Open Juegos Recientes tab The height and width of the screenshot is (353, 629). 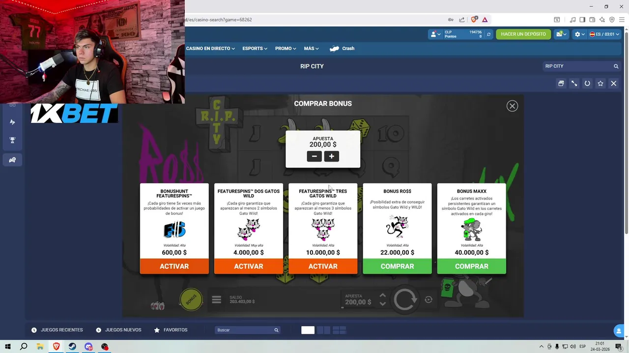point(57,330)
